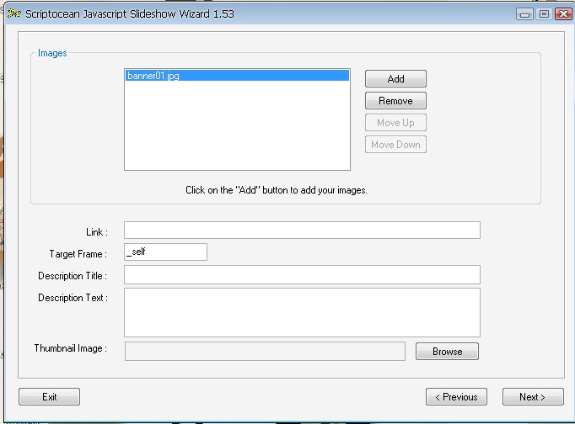575x424 pixels.
Task: Focus the Description Title field
Action: tap(302, 275)
